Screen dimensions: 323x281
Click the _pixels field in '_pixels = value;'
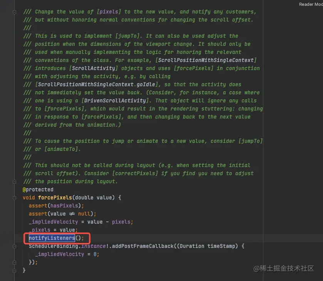(x=40, y=230)
